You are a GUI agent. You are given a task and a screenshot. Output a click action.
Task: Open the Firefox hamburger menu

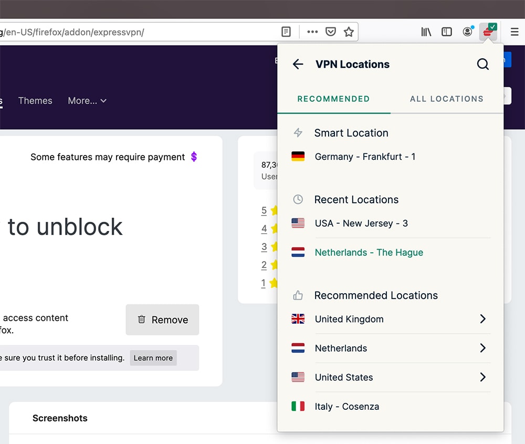(x=514, y=32)
